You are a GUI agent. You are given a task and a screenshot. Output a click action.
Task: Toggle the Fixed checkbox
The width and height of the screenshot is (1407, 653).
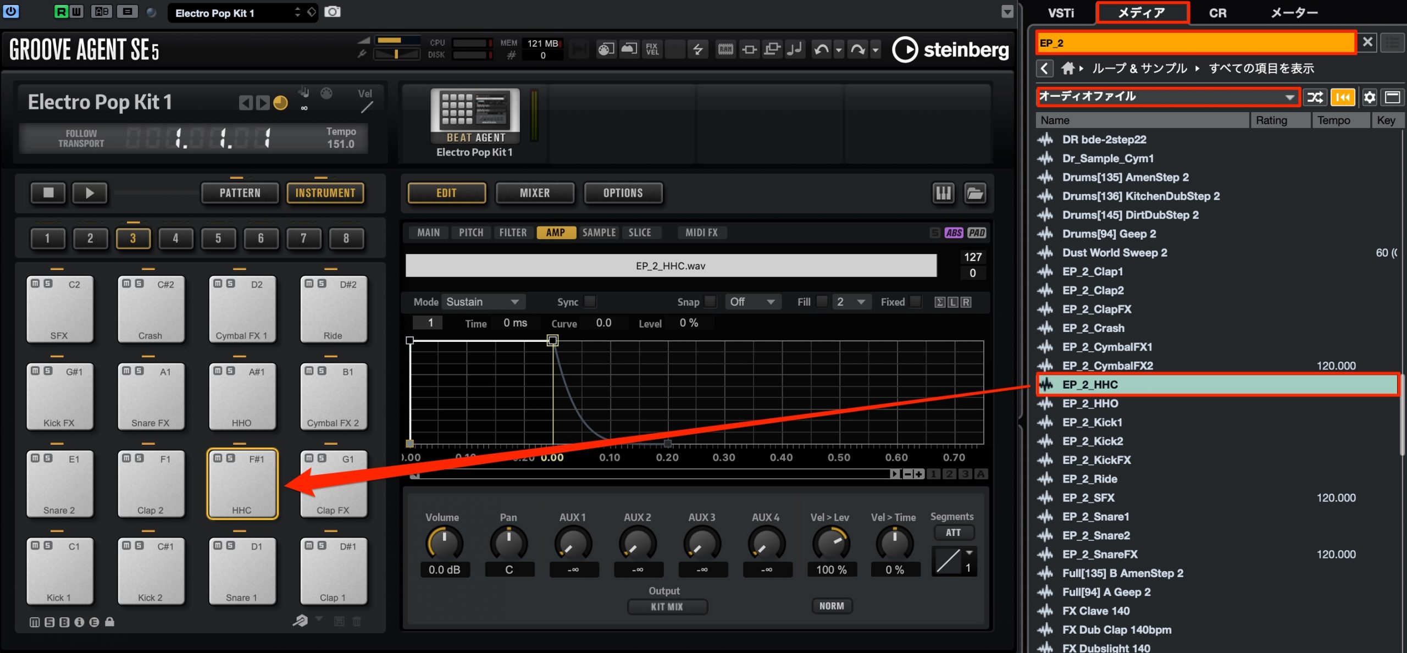click(915, 302)
